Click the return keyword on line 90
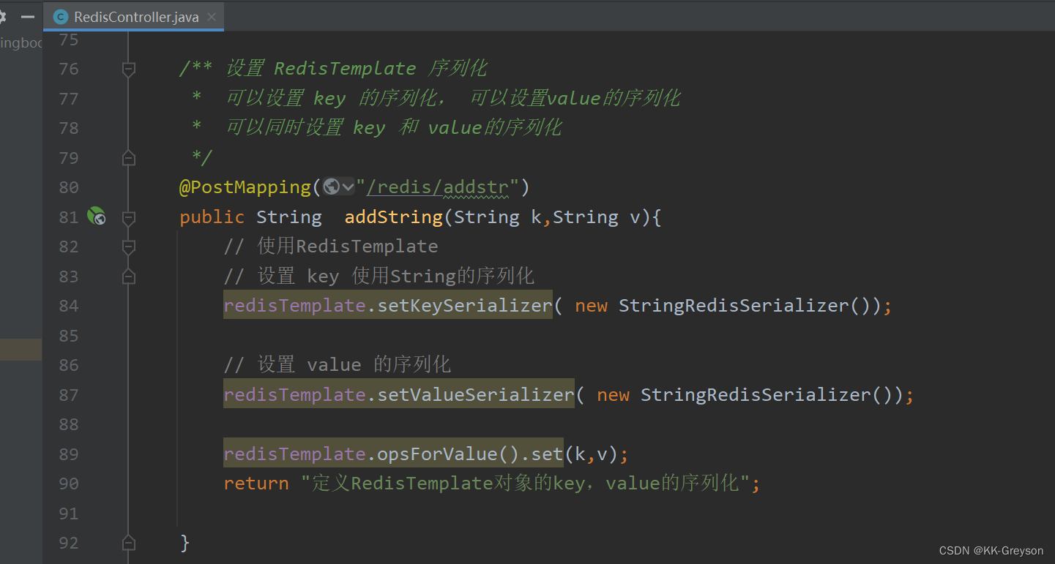This screenshot has width=1055, height=564. pos(256,484)
